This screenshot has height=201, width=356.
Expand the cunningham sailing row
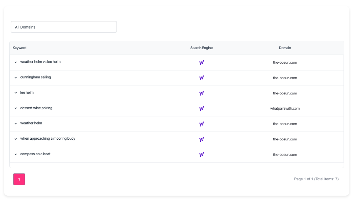tap(16, 77)
